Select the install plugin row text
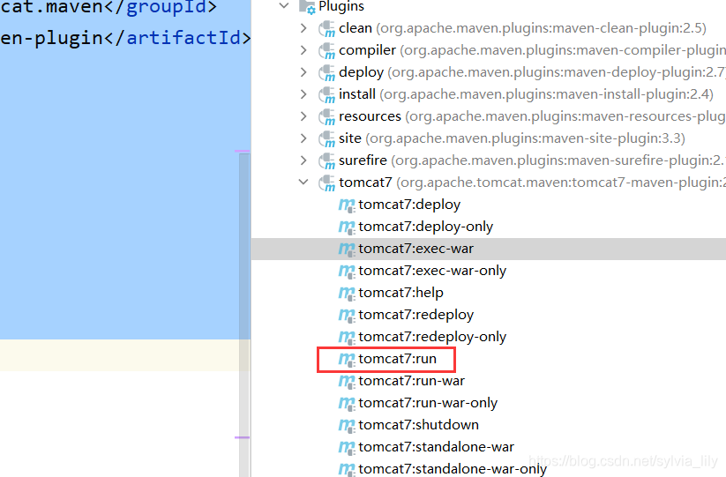This screenshot has height=477, width=726. [x=526, y=94]
